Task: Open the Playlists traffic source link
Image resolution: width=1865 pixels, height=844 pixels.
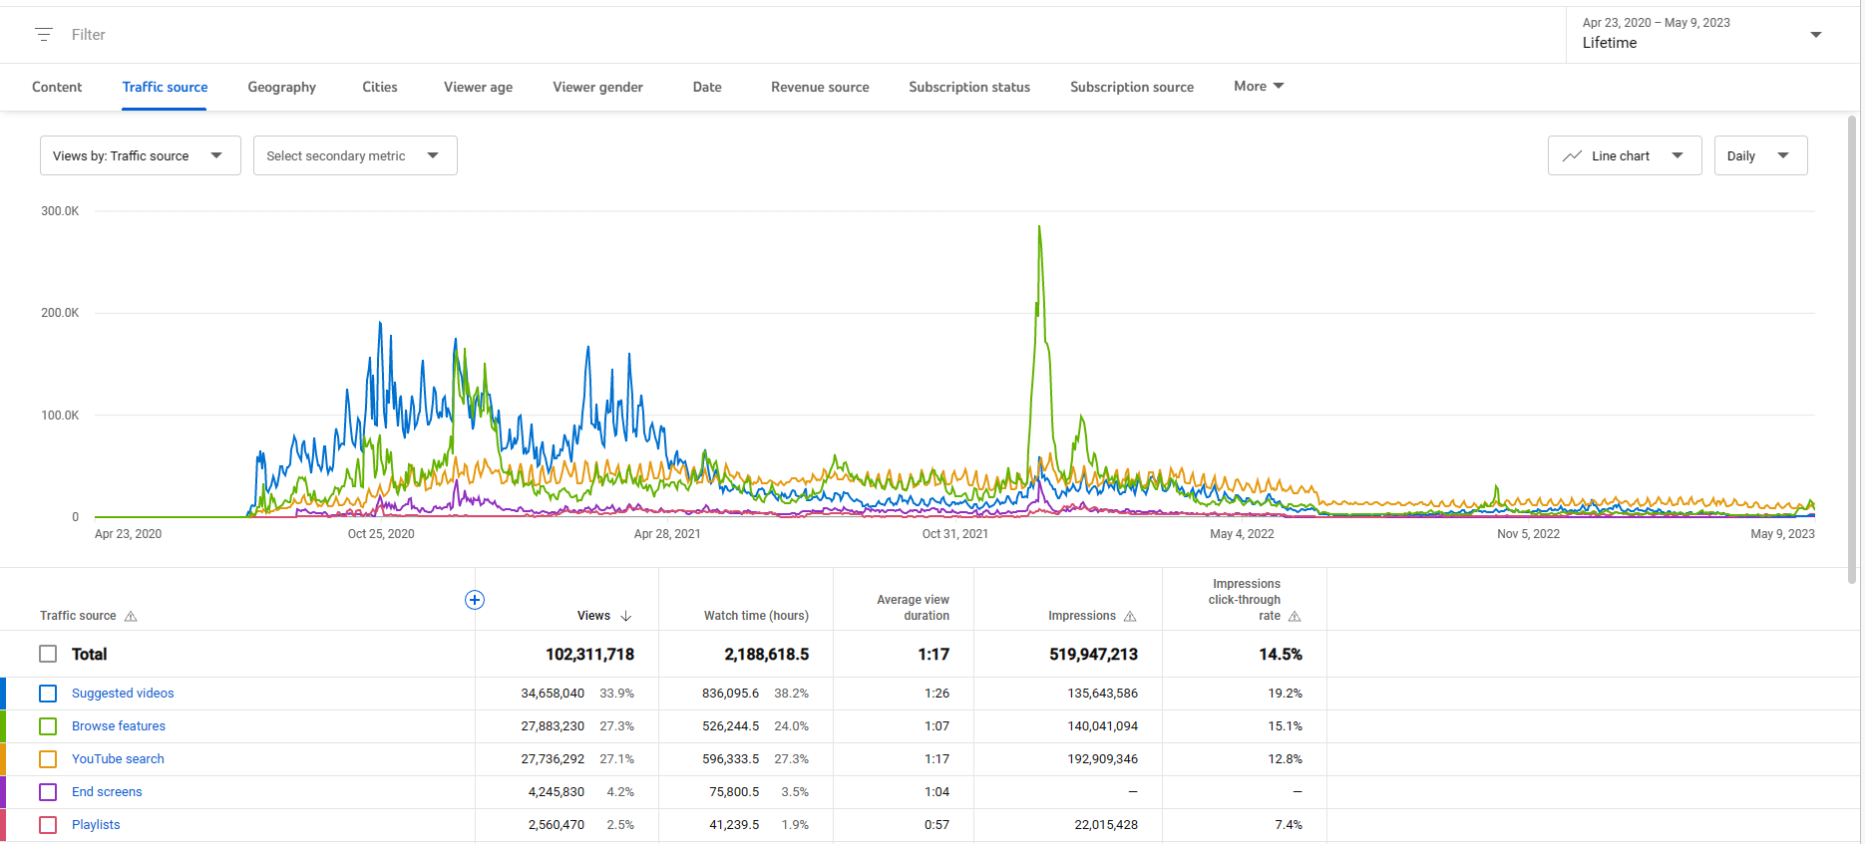Action: coord(96,825)
